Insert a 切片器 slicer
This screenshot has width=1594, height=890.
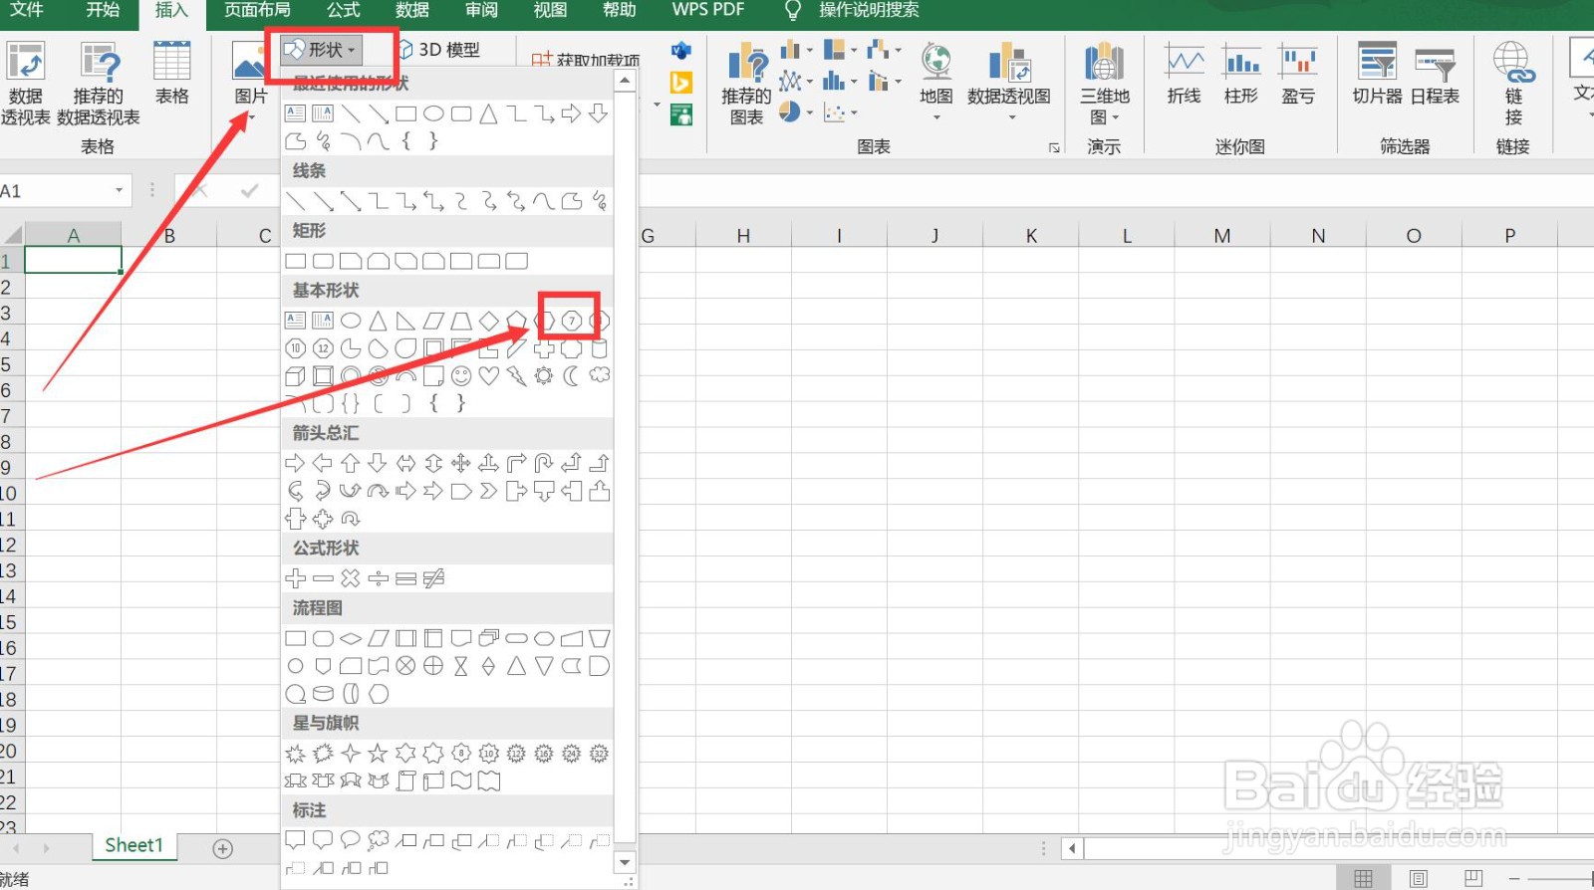(x=1377, y=75)
